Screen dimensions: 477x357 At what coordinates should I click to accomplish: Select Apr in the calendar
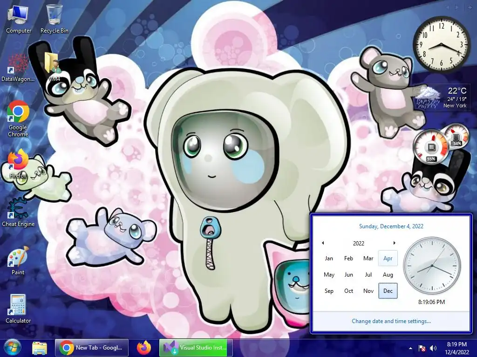click(x=388, y=258)
